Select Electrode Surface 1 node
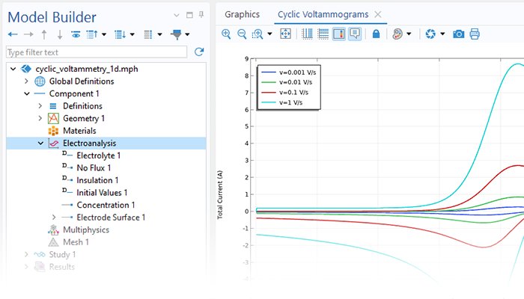This screenshot has height=299, width=524. [111, 218]
